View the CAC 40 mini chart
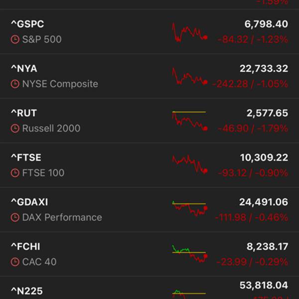The image size is (299, 299). [x=189, y=253]
